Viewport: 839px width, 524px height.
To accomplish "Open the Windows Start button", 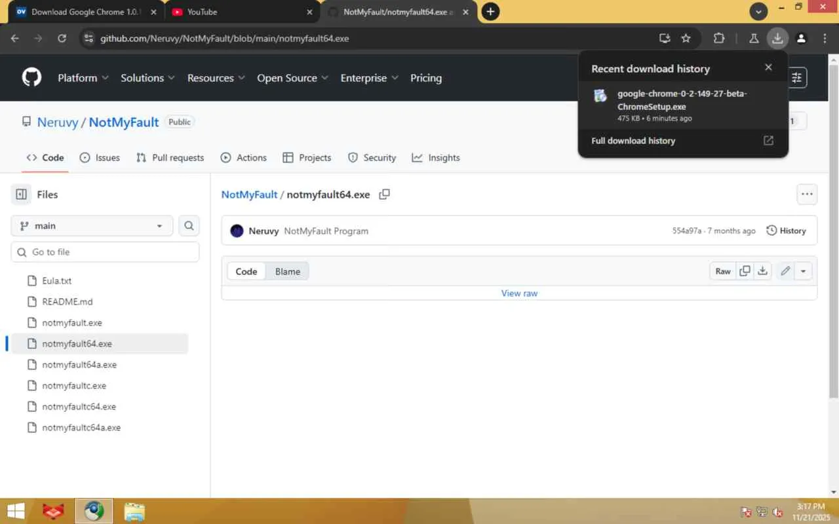I will click(x=16, y=511).
